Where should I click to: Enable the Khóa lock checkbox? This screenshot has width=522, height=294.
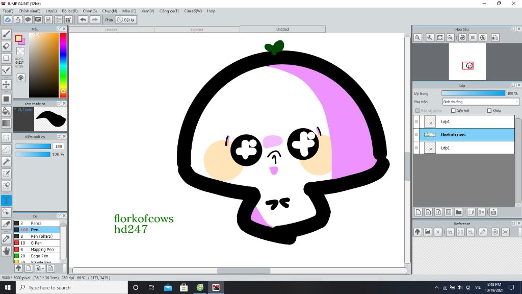click(x=489, y=111)
